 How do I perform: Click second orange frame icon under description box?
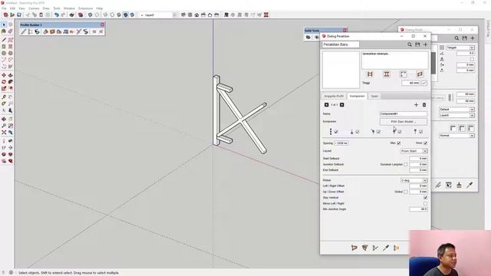[x=387, y=74]
